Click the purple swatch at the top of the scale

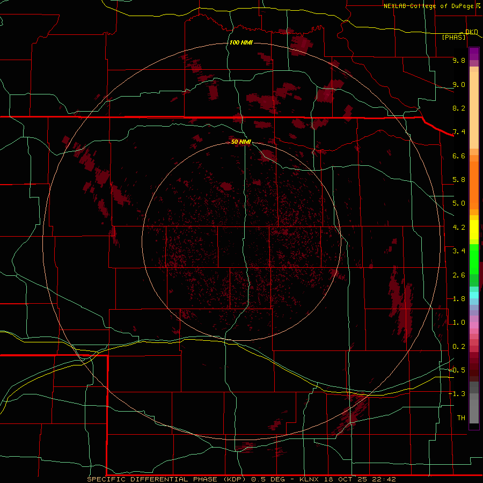click(x=474, y=54)
